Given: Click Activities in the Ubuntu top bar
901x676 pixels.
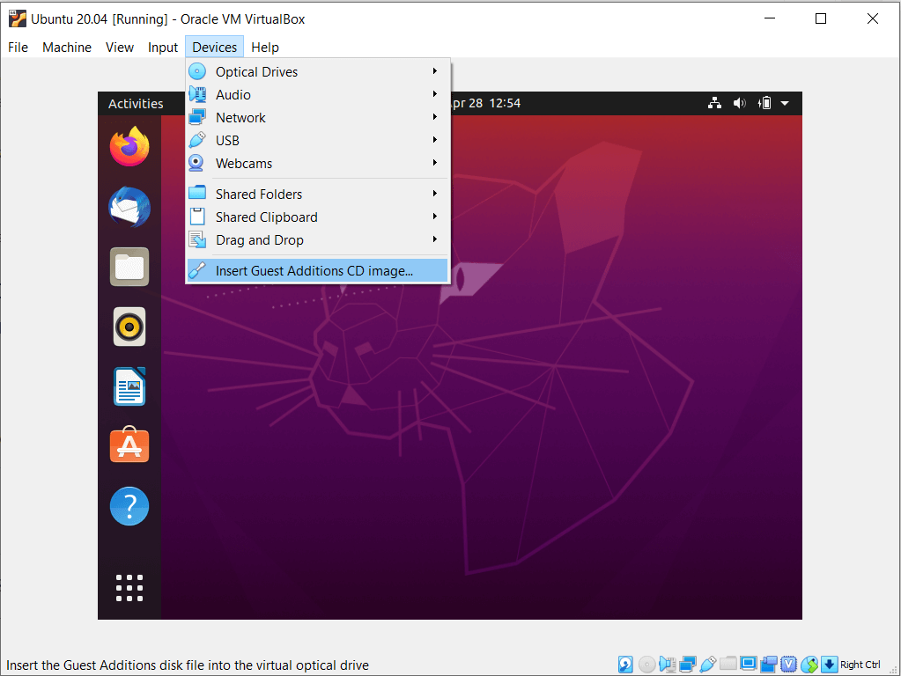Looking at the screenshot, I should coord(137,103).
